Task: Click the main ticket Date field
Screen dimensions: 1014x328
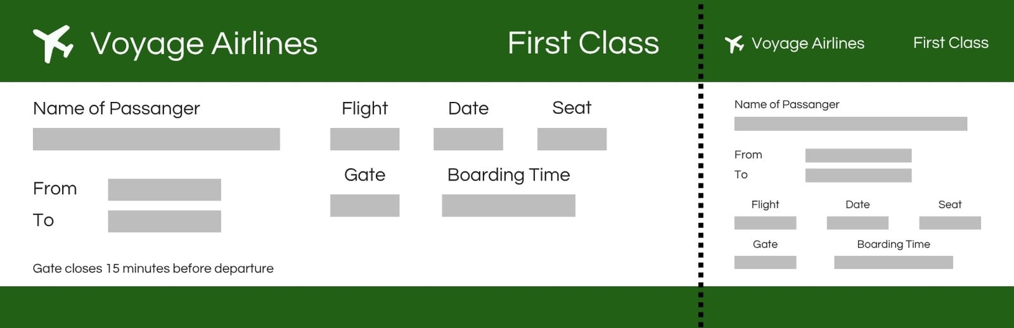Action: [468, 139]
